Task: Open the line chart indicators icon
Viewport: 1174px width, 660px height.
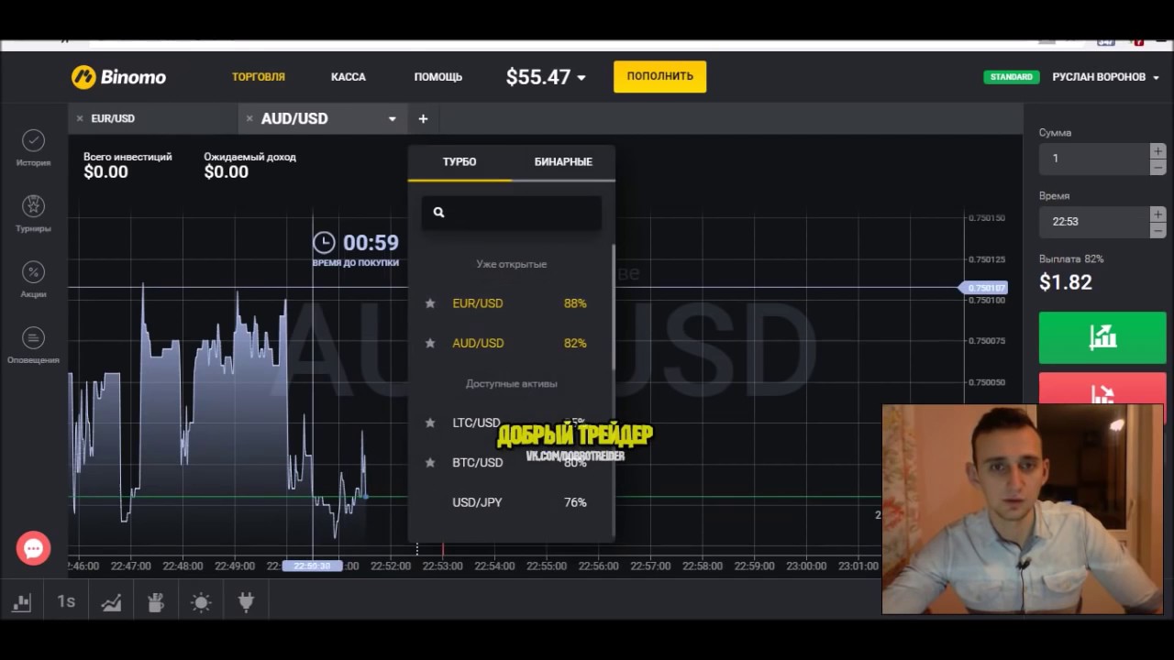Action: coord(111,602)
